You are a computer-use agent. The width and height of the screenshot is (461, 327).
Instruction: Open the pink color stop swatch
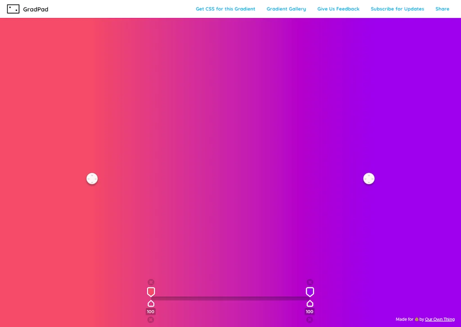(x=151, y=291)
